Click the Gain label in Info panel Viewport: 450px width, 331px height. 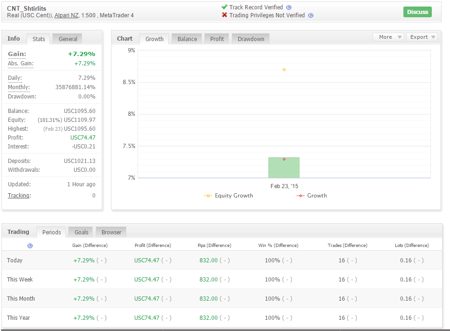click(17, 54)
